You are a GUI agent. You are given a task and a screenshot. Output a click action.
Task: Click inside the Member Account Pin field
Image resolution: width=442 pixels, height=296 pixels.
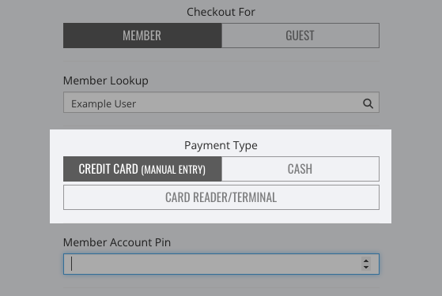click(x=221, y=264)
